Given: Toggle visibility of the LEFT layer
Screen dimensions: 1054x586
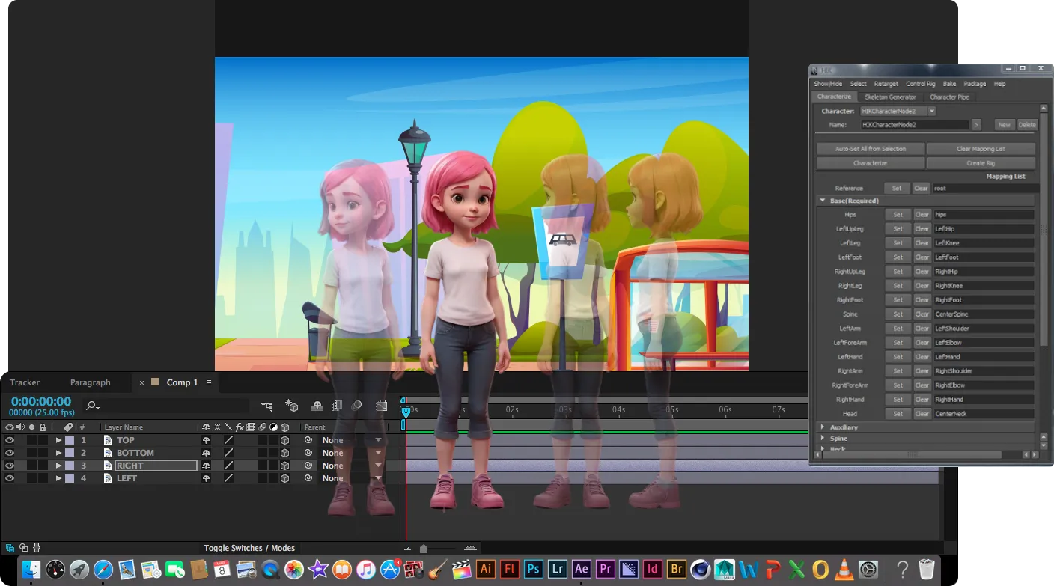Looking at the screenshot, I should point(10,478).
